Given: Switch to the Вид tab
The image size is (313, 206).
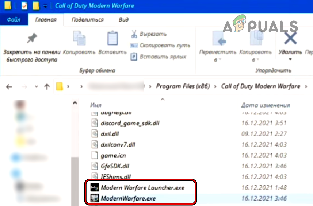Looking at the screenshot, I should [123, 20].
